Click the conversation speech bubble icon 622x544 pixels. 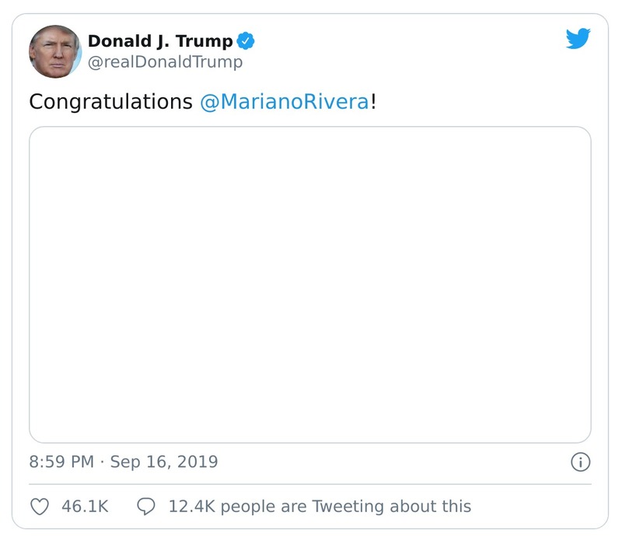pyautogui.click(x=147, y=506)
